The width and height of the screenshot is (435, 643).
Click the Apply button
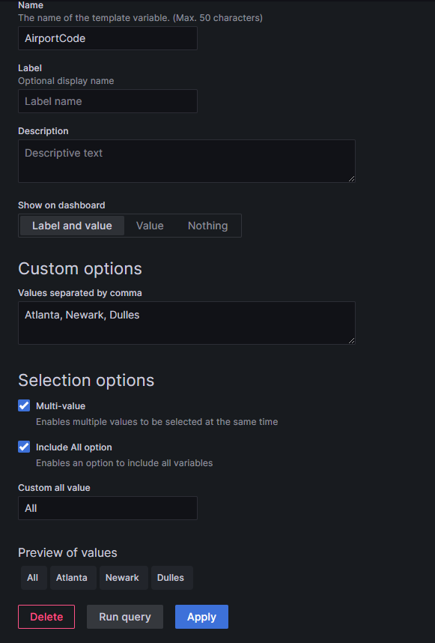click(201, 616)
